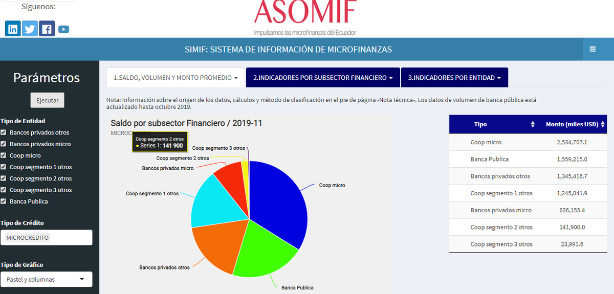Image resolution: width=614 pixels, height=294 pixels.
Task: Open Indicadores por Entidad tab
Action: (x=454, y=78)
